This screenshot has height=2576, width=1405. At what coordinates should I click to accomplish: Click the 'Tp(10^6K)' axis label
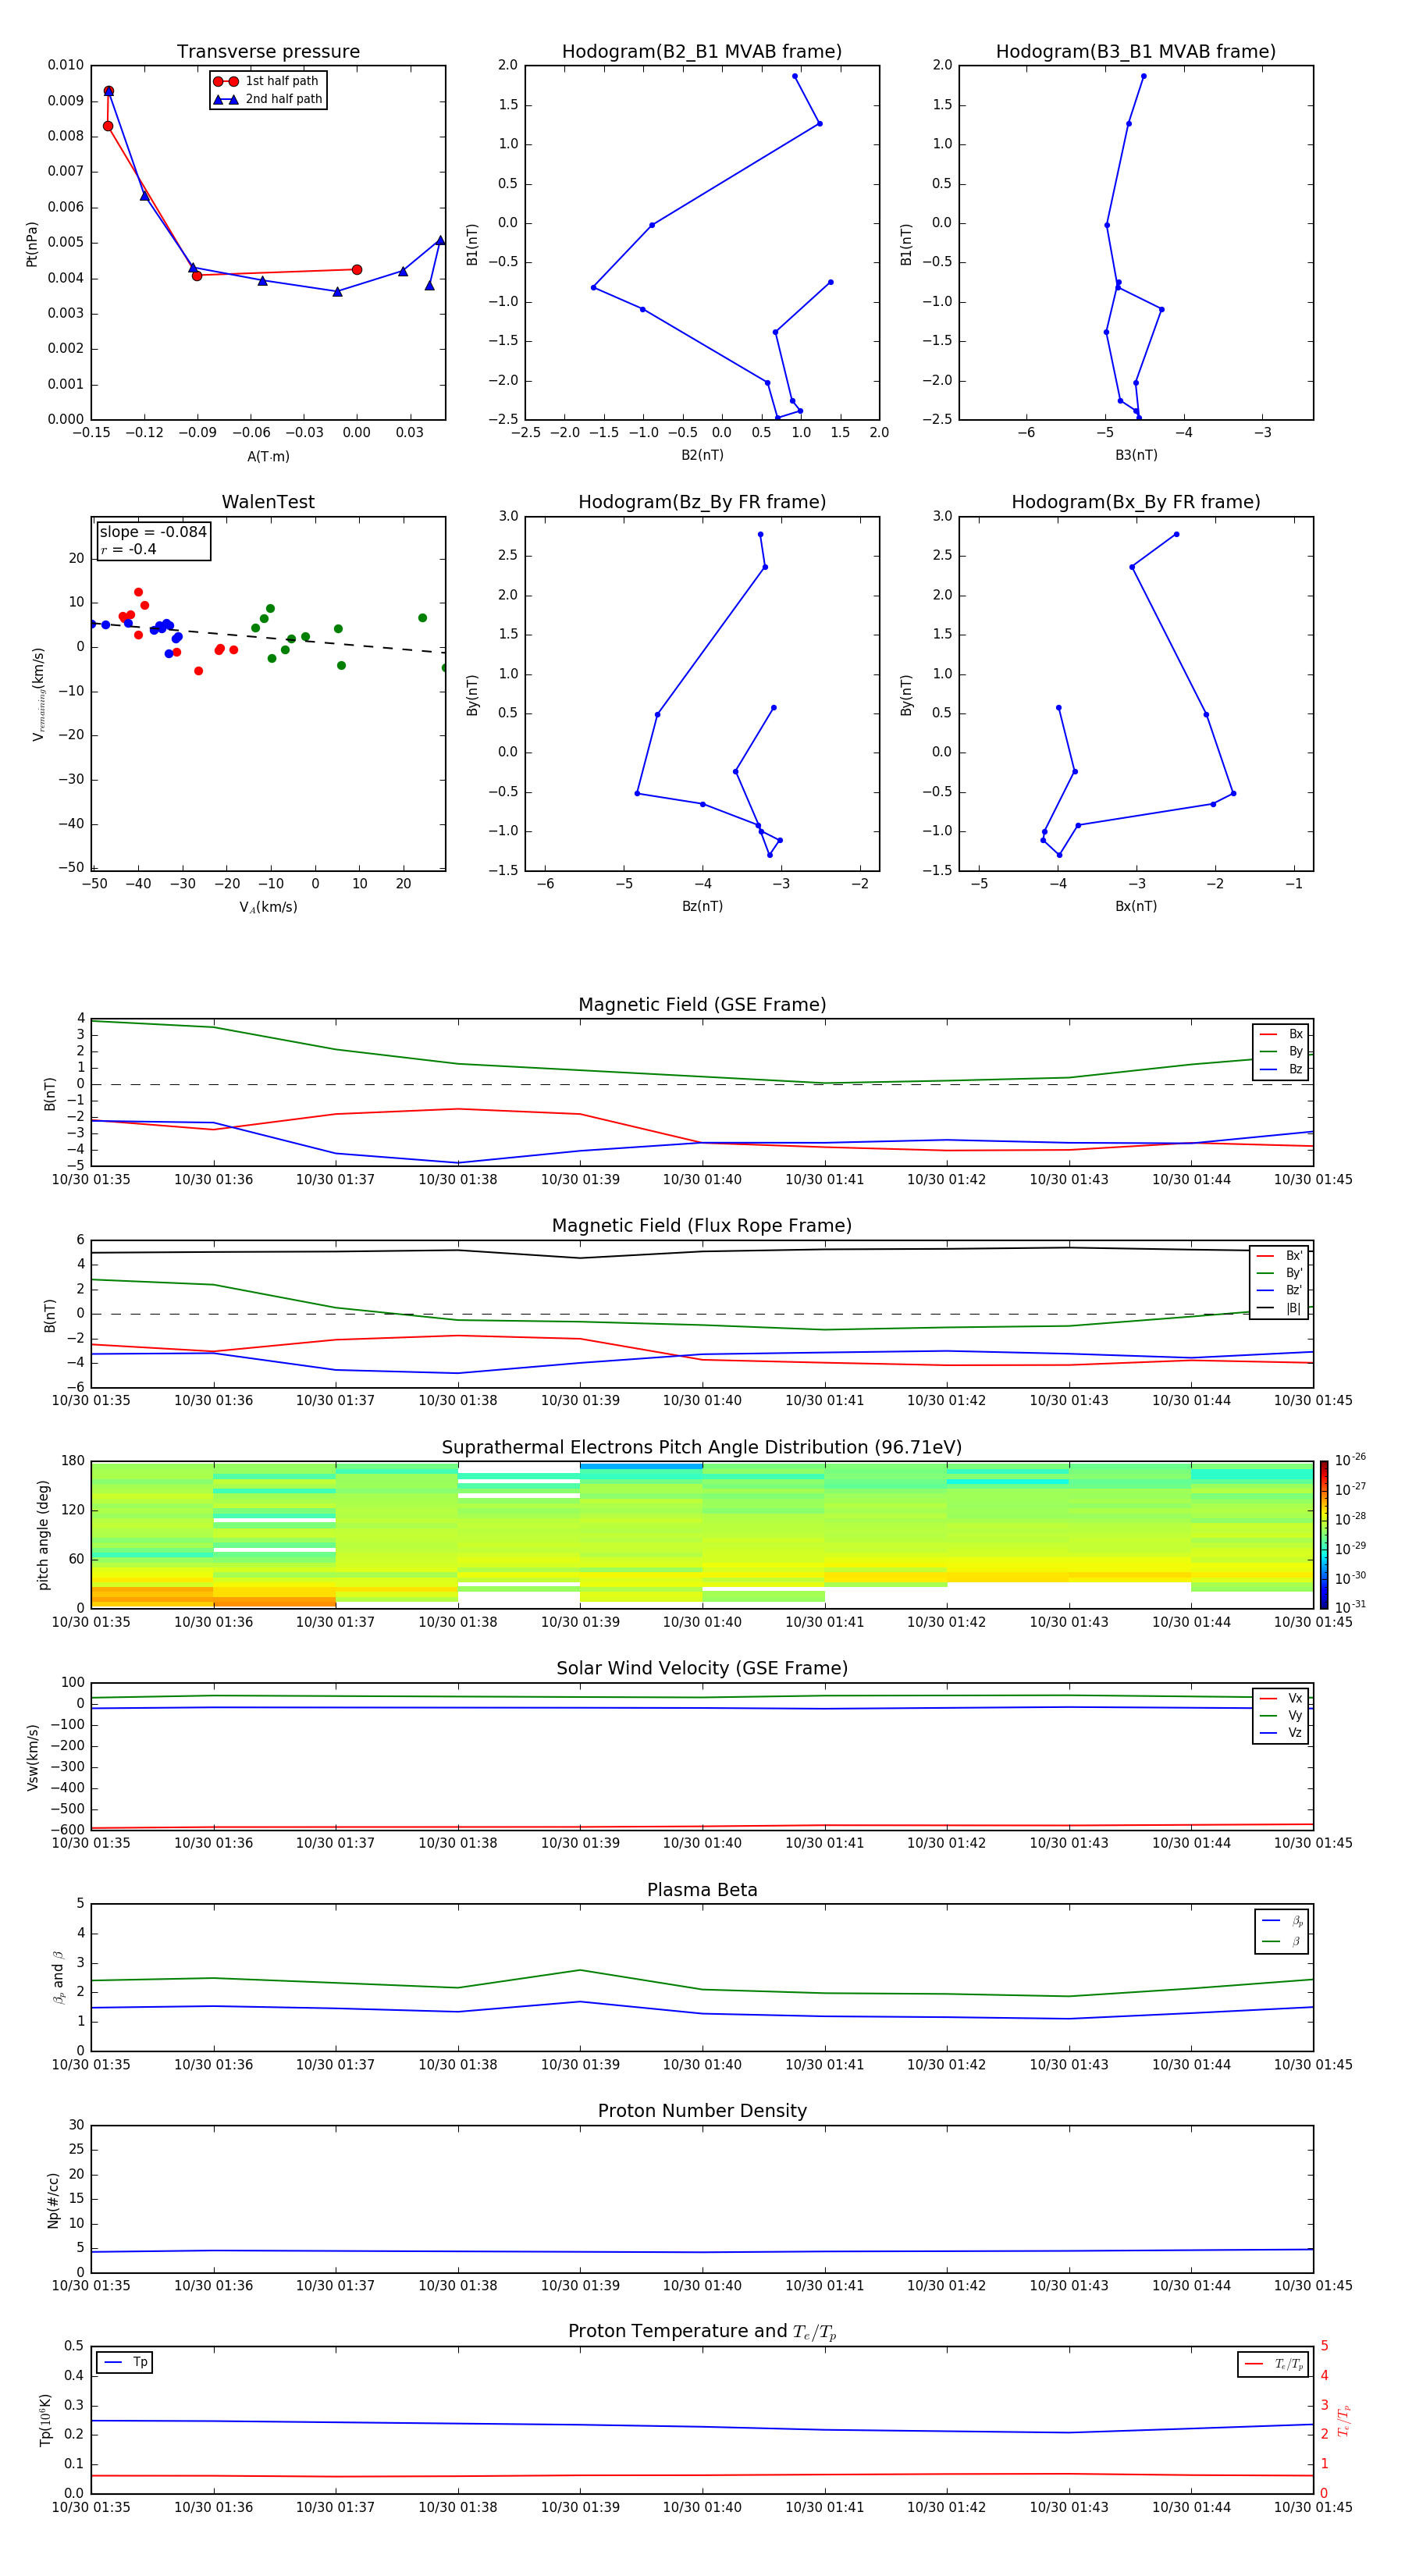(x=45, y=2420)
